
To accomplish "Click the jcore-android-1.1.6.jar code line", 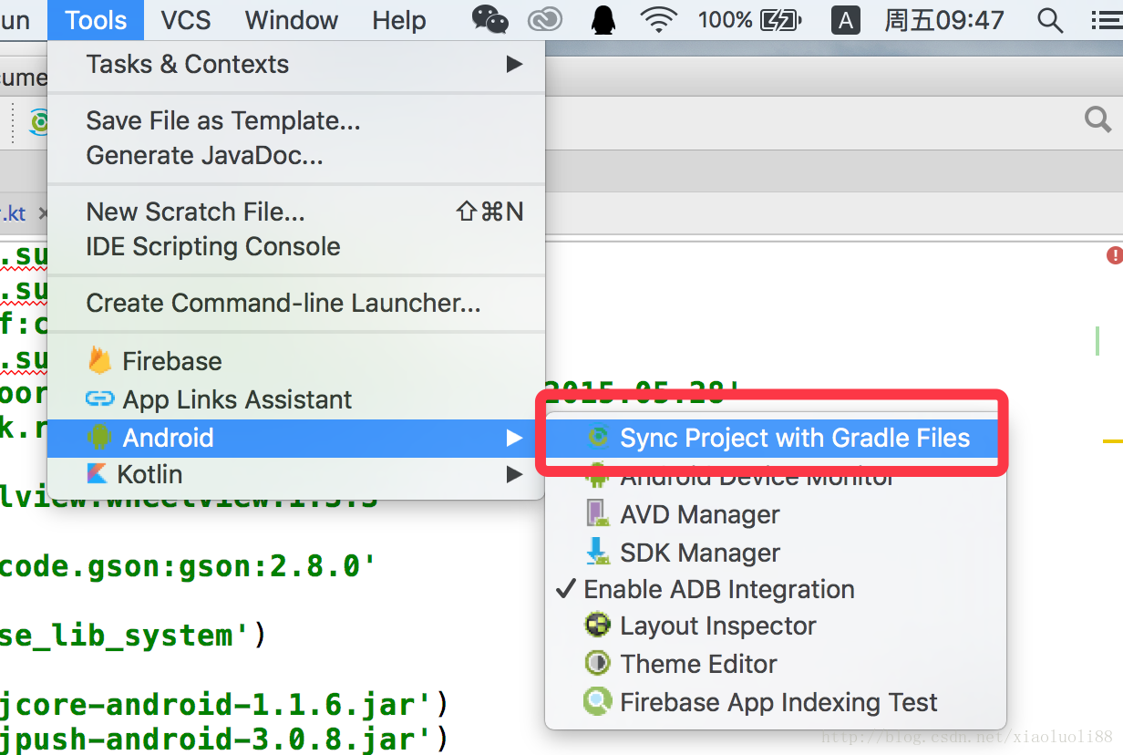I will pos(224,705).
